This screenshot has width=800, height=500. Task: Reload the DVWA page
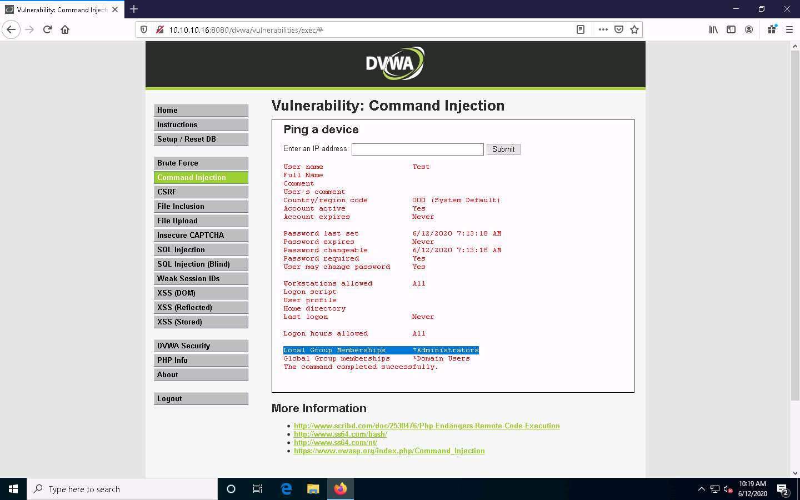[47, 29]
